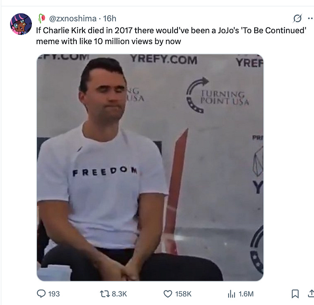Click the rose emoji display name
Image resolution: width=314 pixels, height=305 pixels.
pyautogui.click(x=42, y=18)
